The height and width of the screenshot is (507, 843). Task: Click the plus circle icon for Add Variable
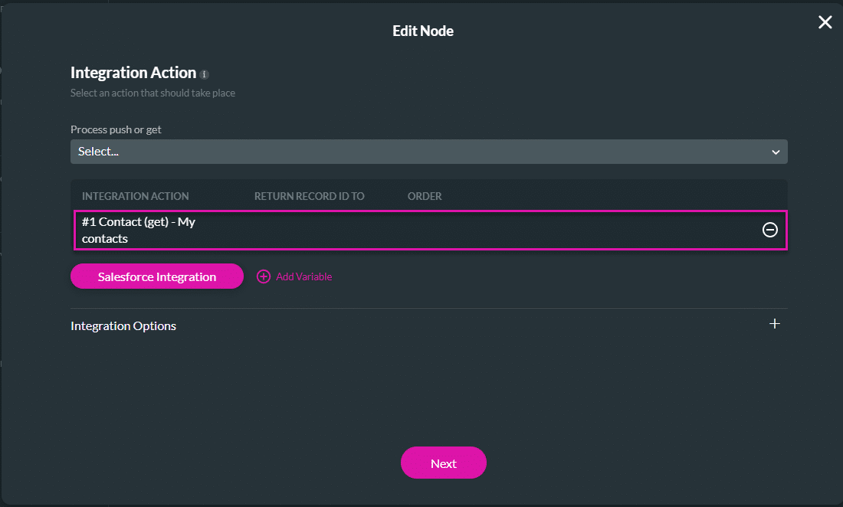click(x=264, y=276)
